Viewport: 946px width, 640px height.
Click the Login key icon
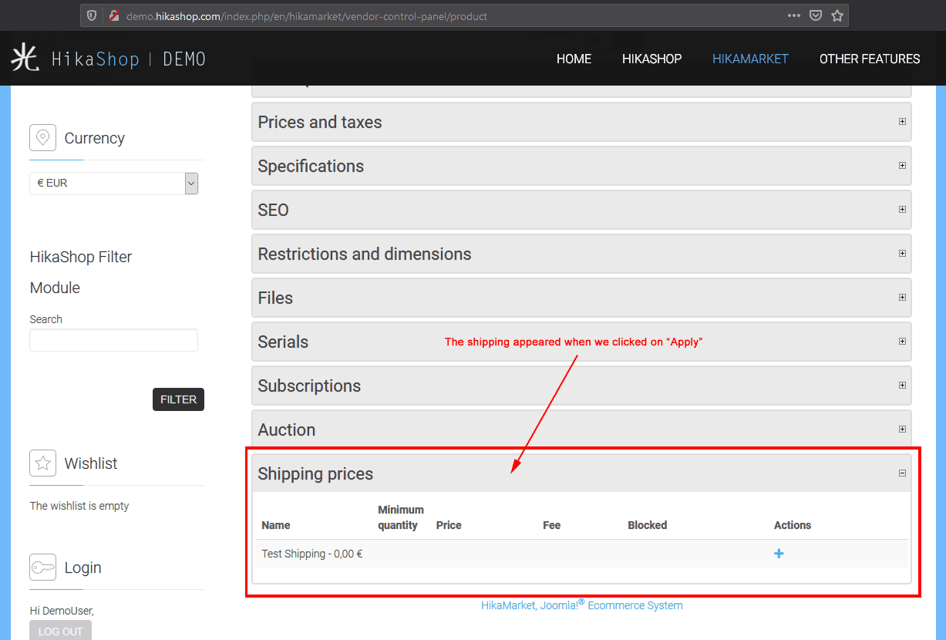pyautogui.click(x=43, y=568)
